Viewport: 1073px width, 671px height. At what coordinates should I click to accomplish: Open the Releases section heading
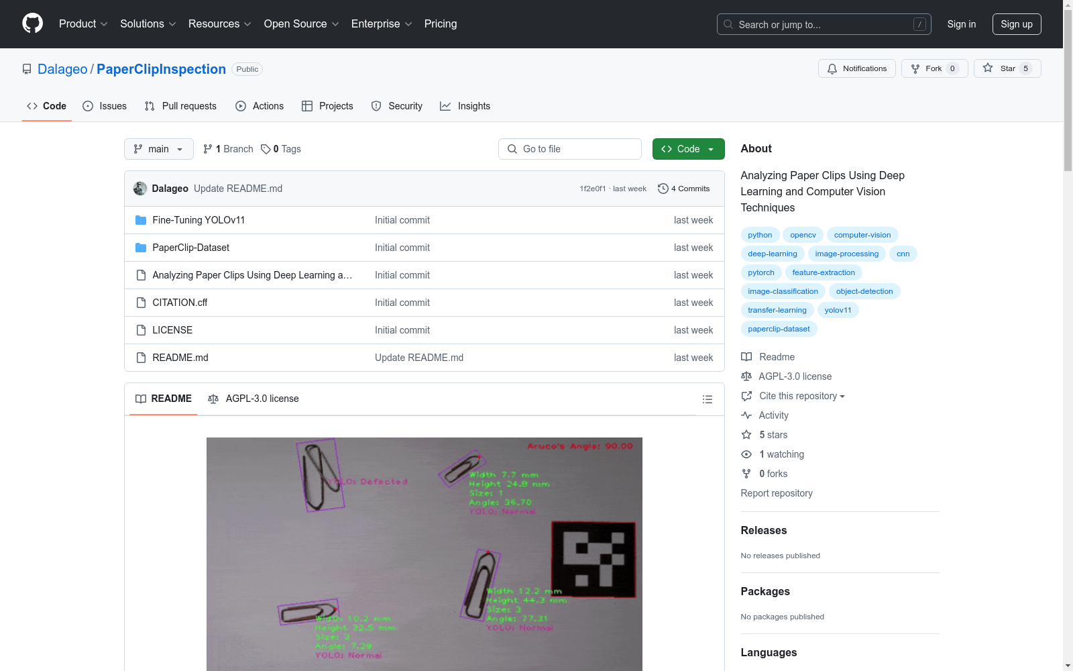click(764, 530)
